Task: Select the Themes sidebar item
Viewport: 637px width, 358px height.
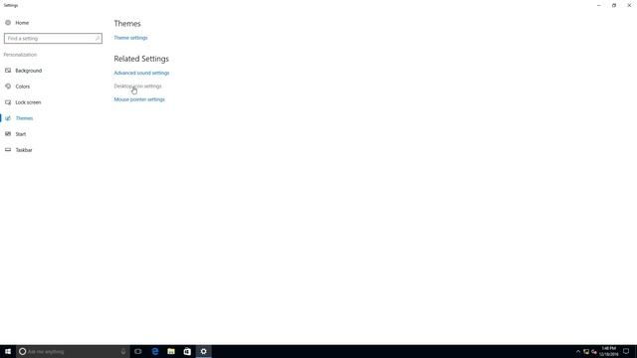Action: 24,118
